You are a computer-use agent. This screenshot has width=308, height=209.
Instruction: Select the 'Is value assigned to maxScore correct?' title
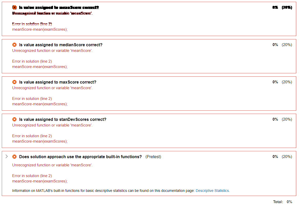pos(58,82)
